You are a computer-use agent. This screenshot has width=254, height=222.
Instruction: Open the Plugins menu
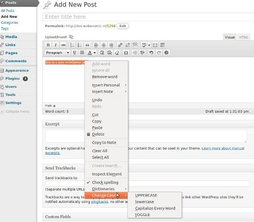point(13,78)
